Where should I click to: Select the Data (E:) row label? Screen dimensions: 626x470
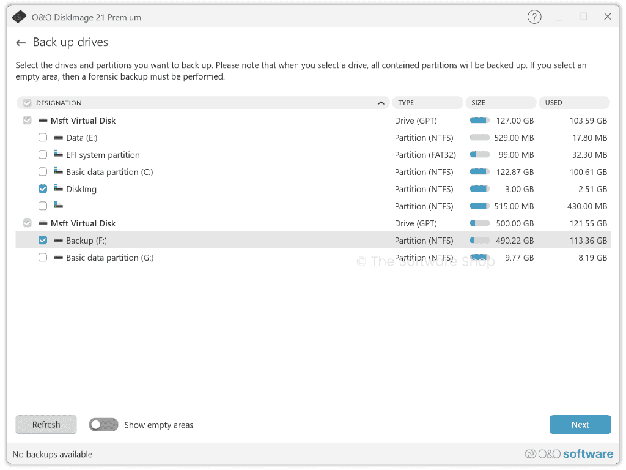[81, 138]
